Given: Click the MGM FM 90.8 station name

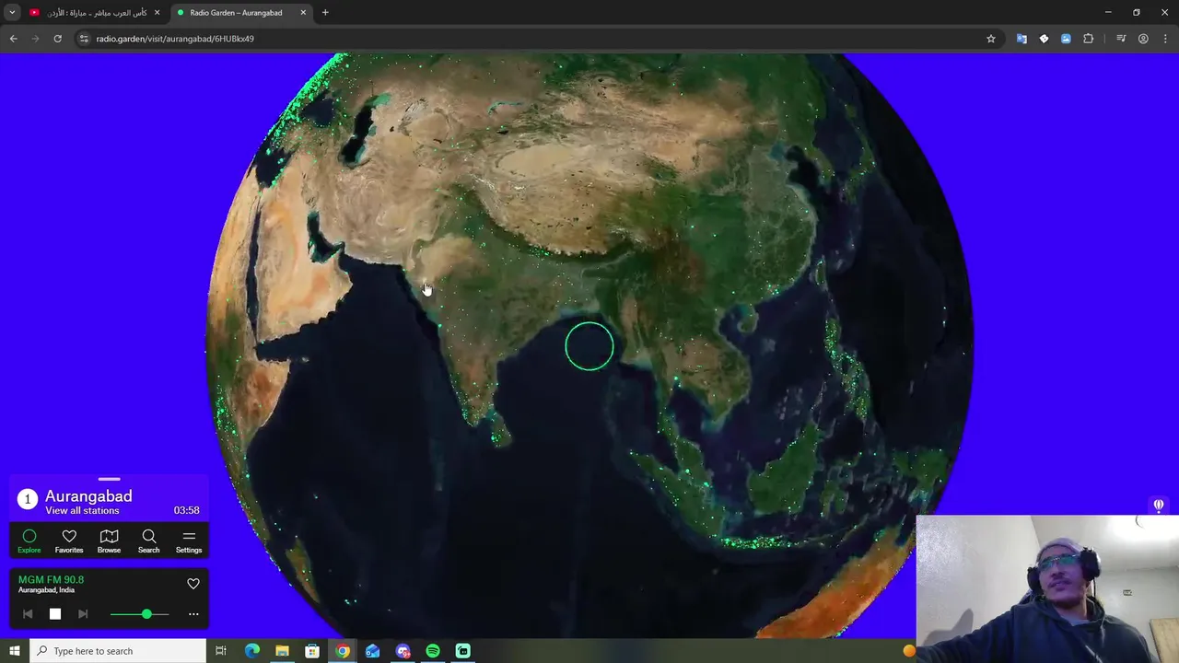Looking at the screenshot, I should pyautogui.click(x=51, y=579).
